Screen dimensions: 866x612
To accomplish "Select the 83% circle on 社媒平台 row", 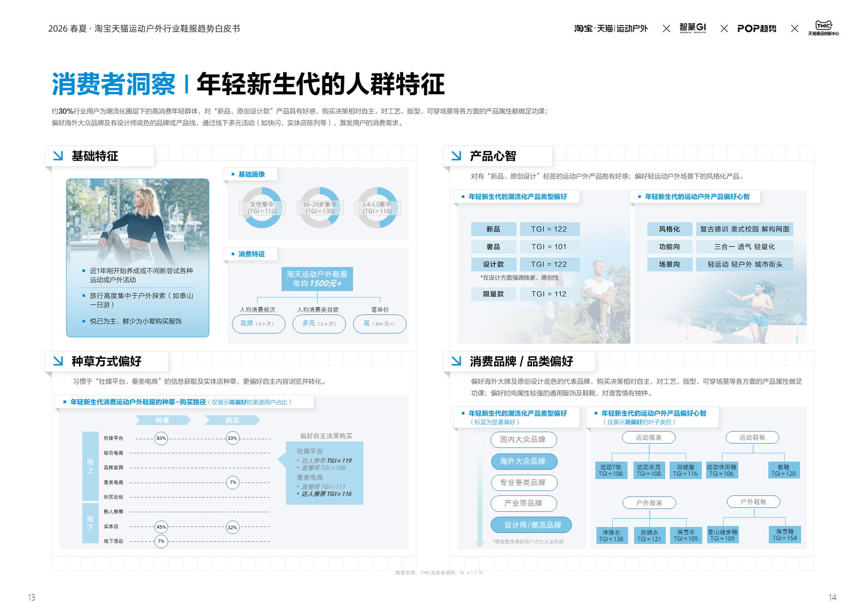I will pos(161,438).
